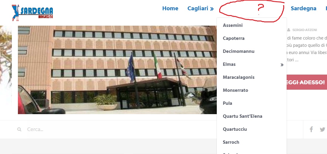Open the Facebook social icon
327x154 pixels.
pos(311,130)
